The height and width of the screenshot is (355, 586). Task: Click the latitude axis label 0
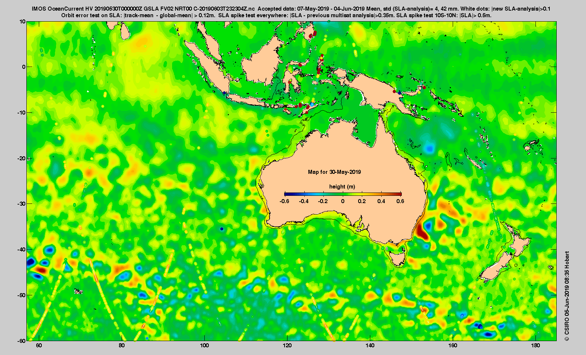(x=24, y=67)
